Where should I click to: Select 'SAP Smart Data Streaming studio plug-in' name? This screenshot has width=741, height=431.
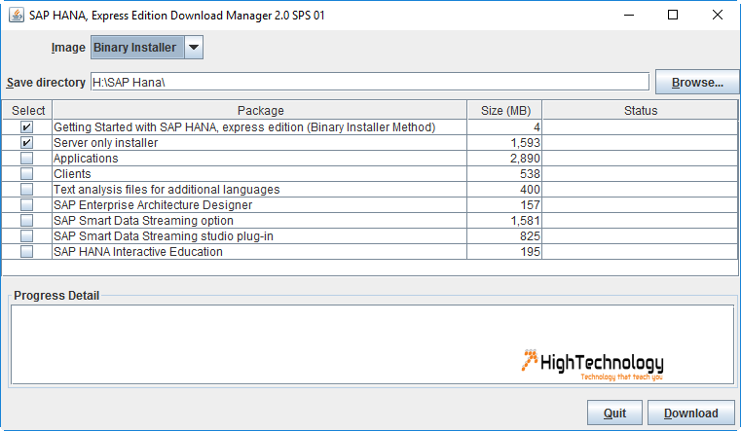[x=164, y=236]
